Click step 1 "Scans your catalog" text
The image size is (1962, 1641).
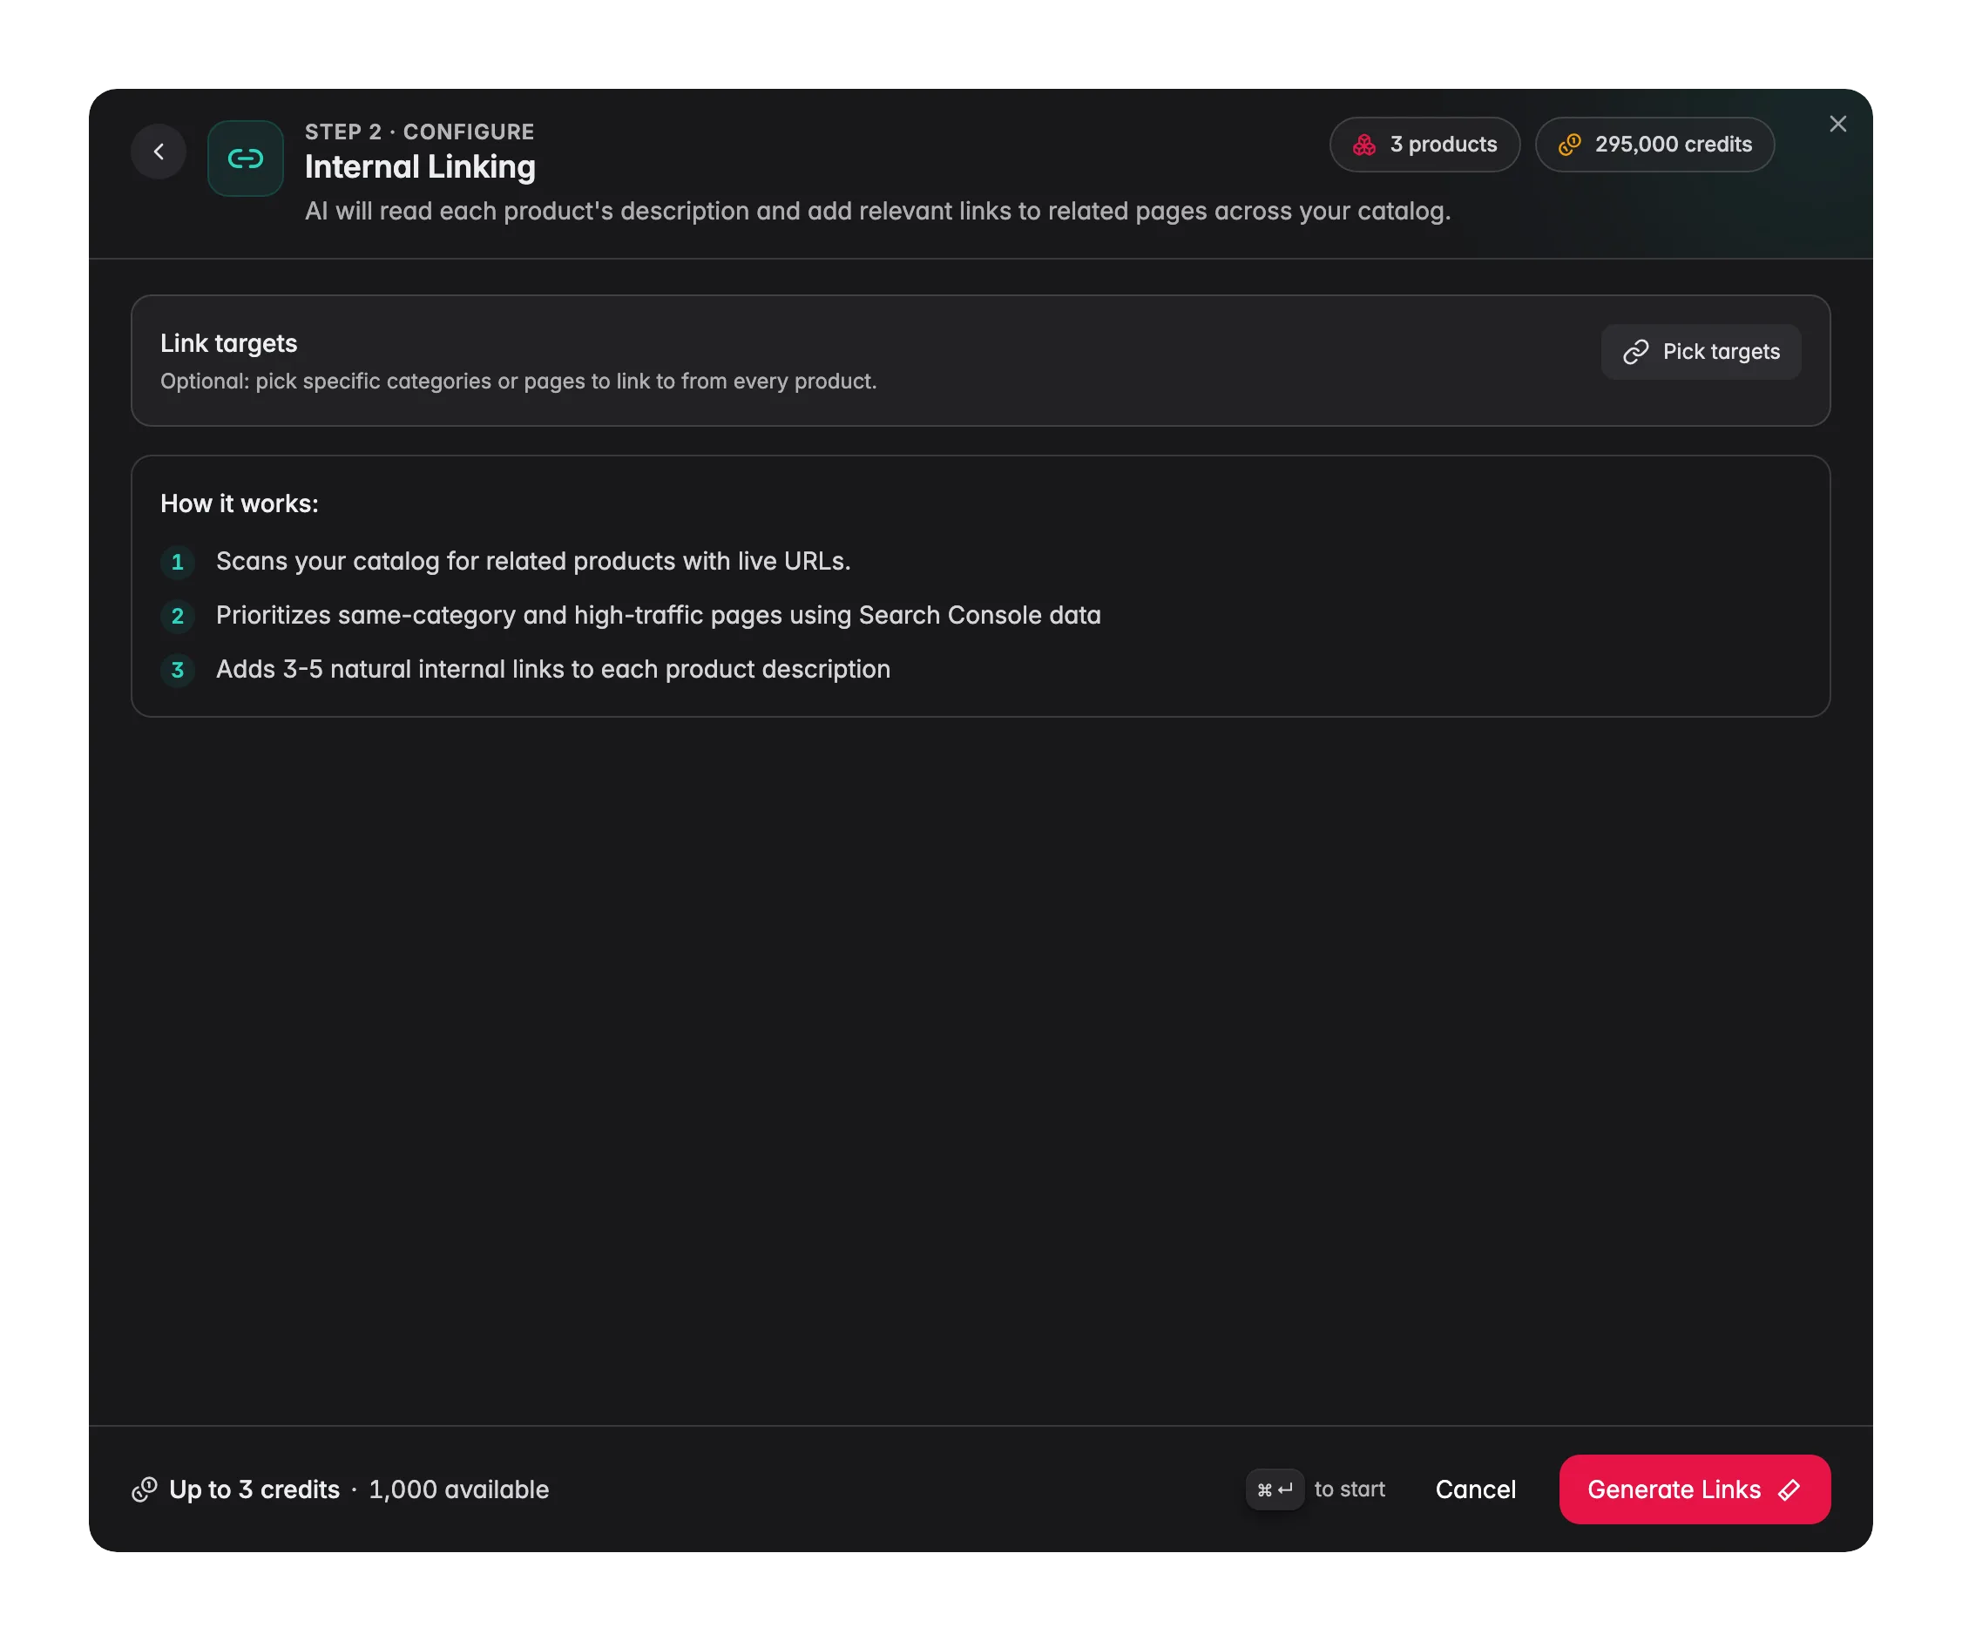point(533,561)
